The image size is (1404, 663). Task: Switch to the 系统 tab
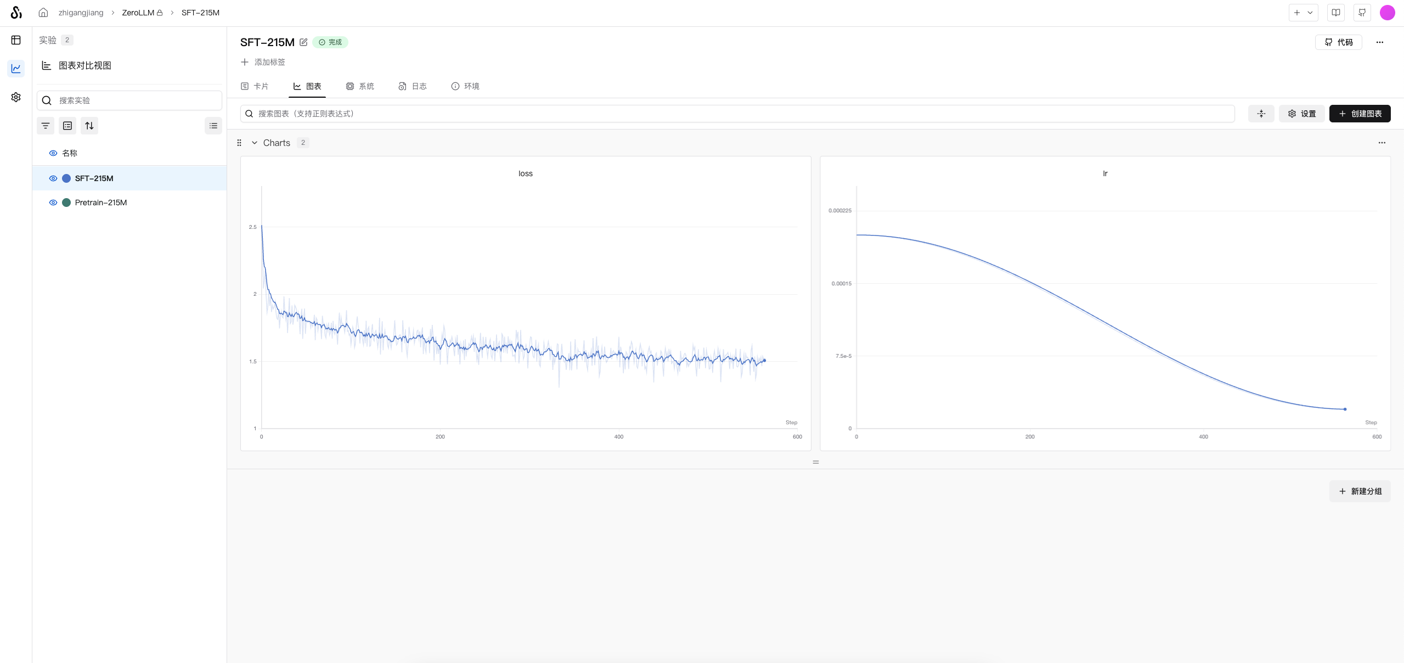tap(360, 86)
